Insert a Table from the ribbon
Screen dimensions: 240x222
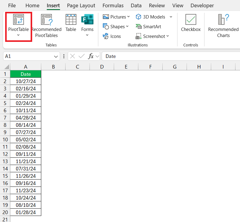click(71, 23)
